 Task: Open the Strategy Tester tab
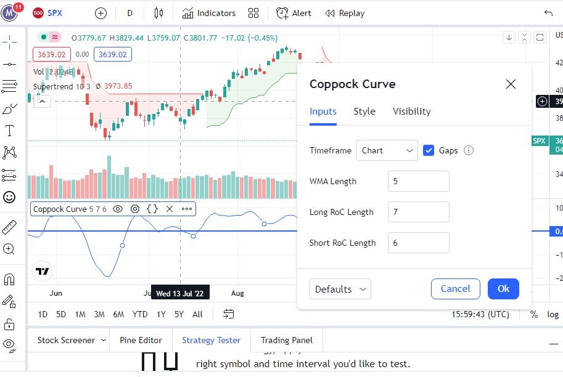(211, 340)
